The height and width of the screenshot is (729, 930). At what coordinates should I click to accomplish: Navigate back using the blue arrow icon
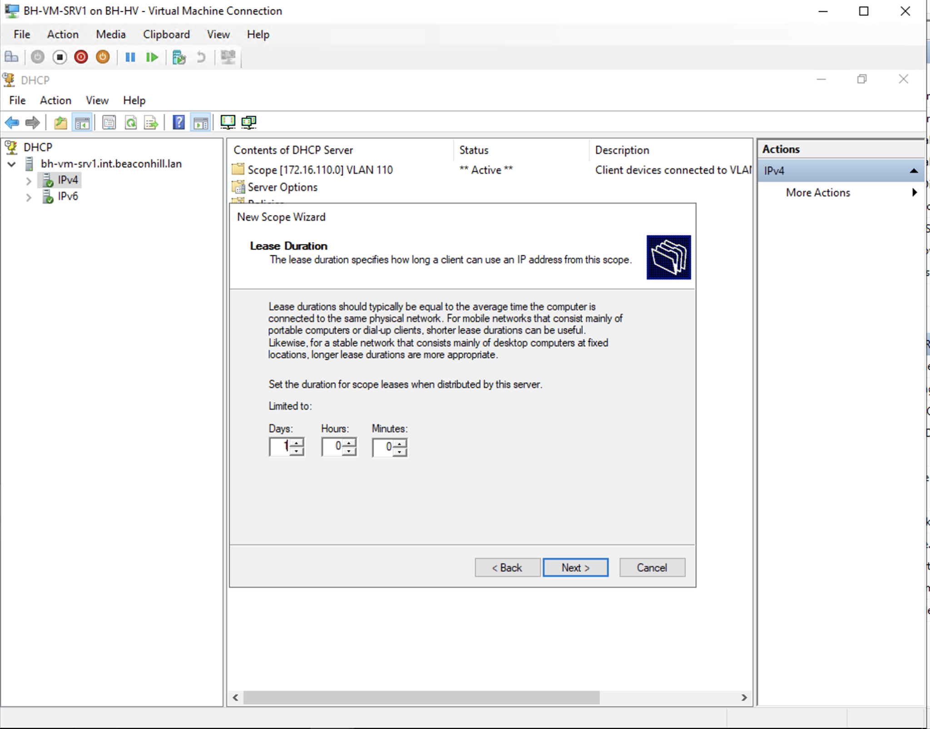pos(12,123)
